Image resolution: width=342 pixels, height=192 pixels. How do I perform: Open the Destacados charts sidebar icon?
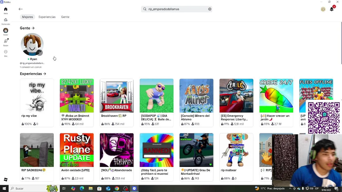[x=6, y=20]
